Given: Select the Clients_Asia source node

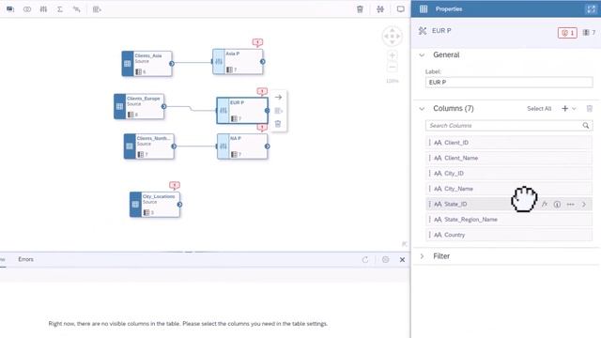Looking at the screenshot, I should (146, 64).
